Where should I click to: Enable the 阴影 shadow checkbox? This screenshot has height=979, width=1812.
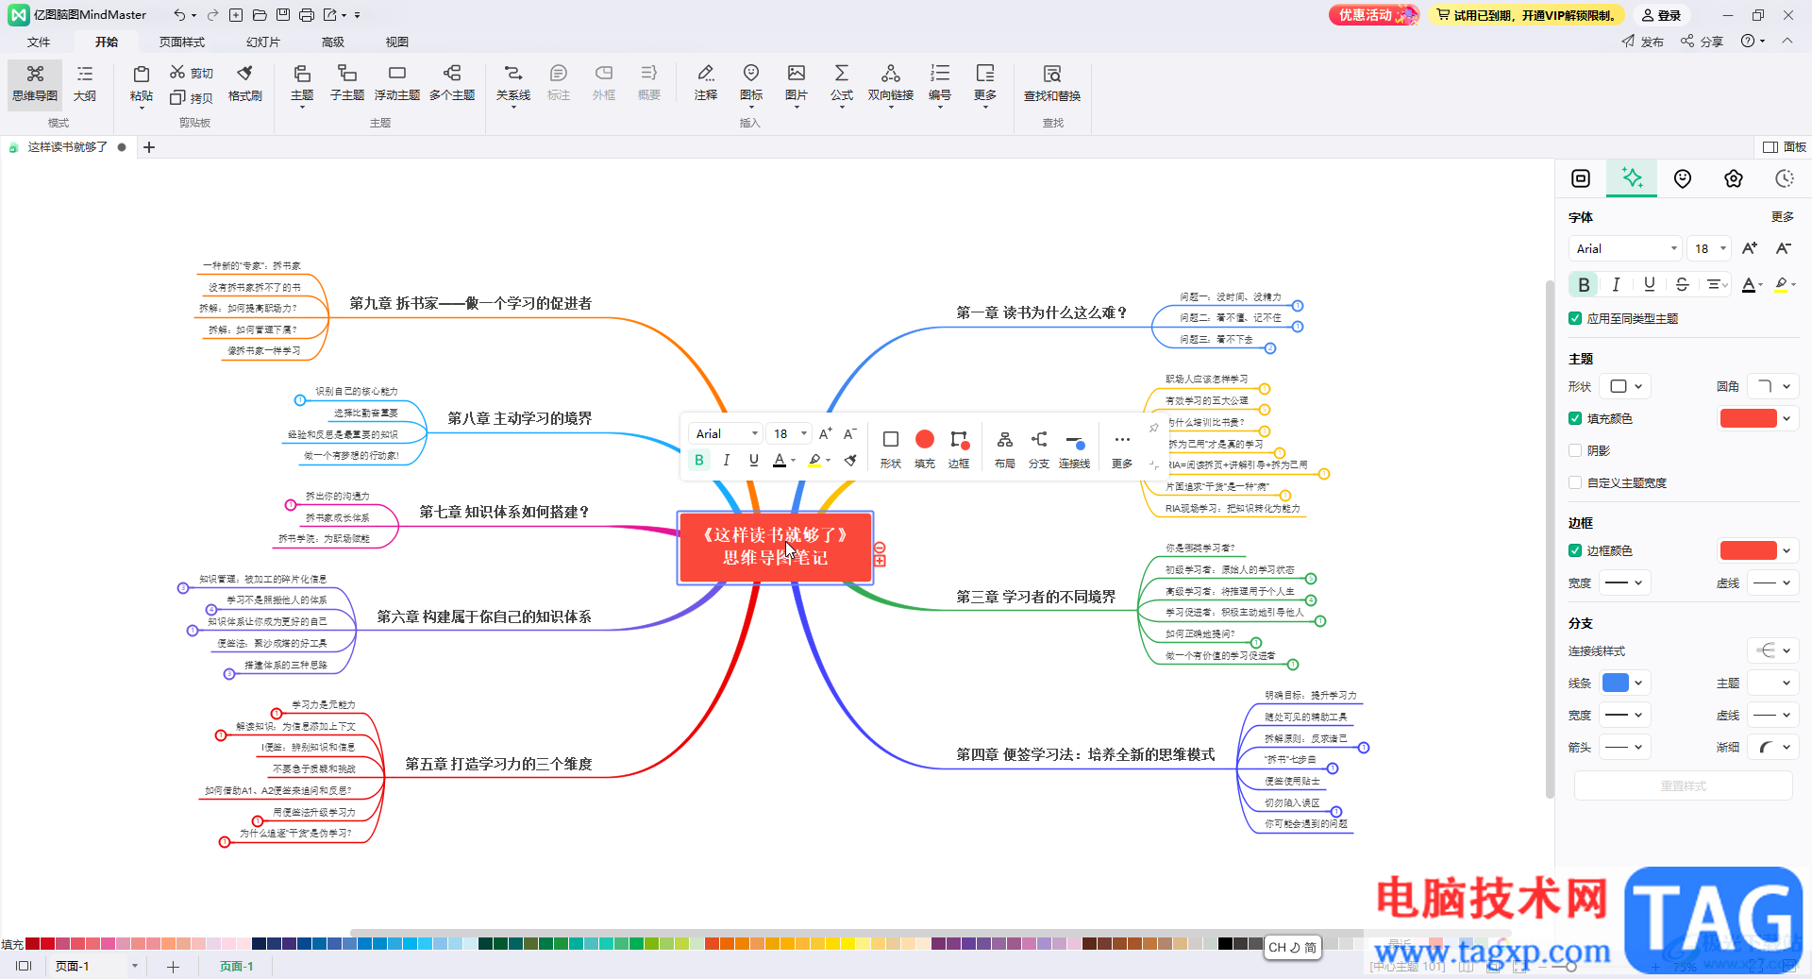point(1575,450)
